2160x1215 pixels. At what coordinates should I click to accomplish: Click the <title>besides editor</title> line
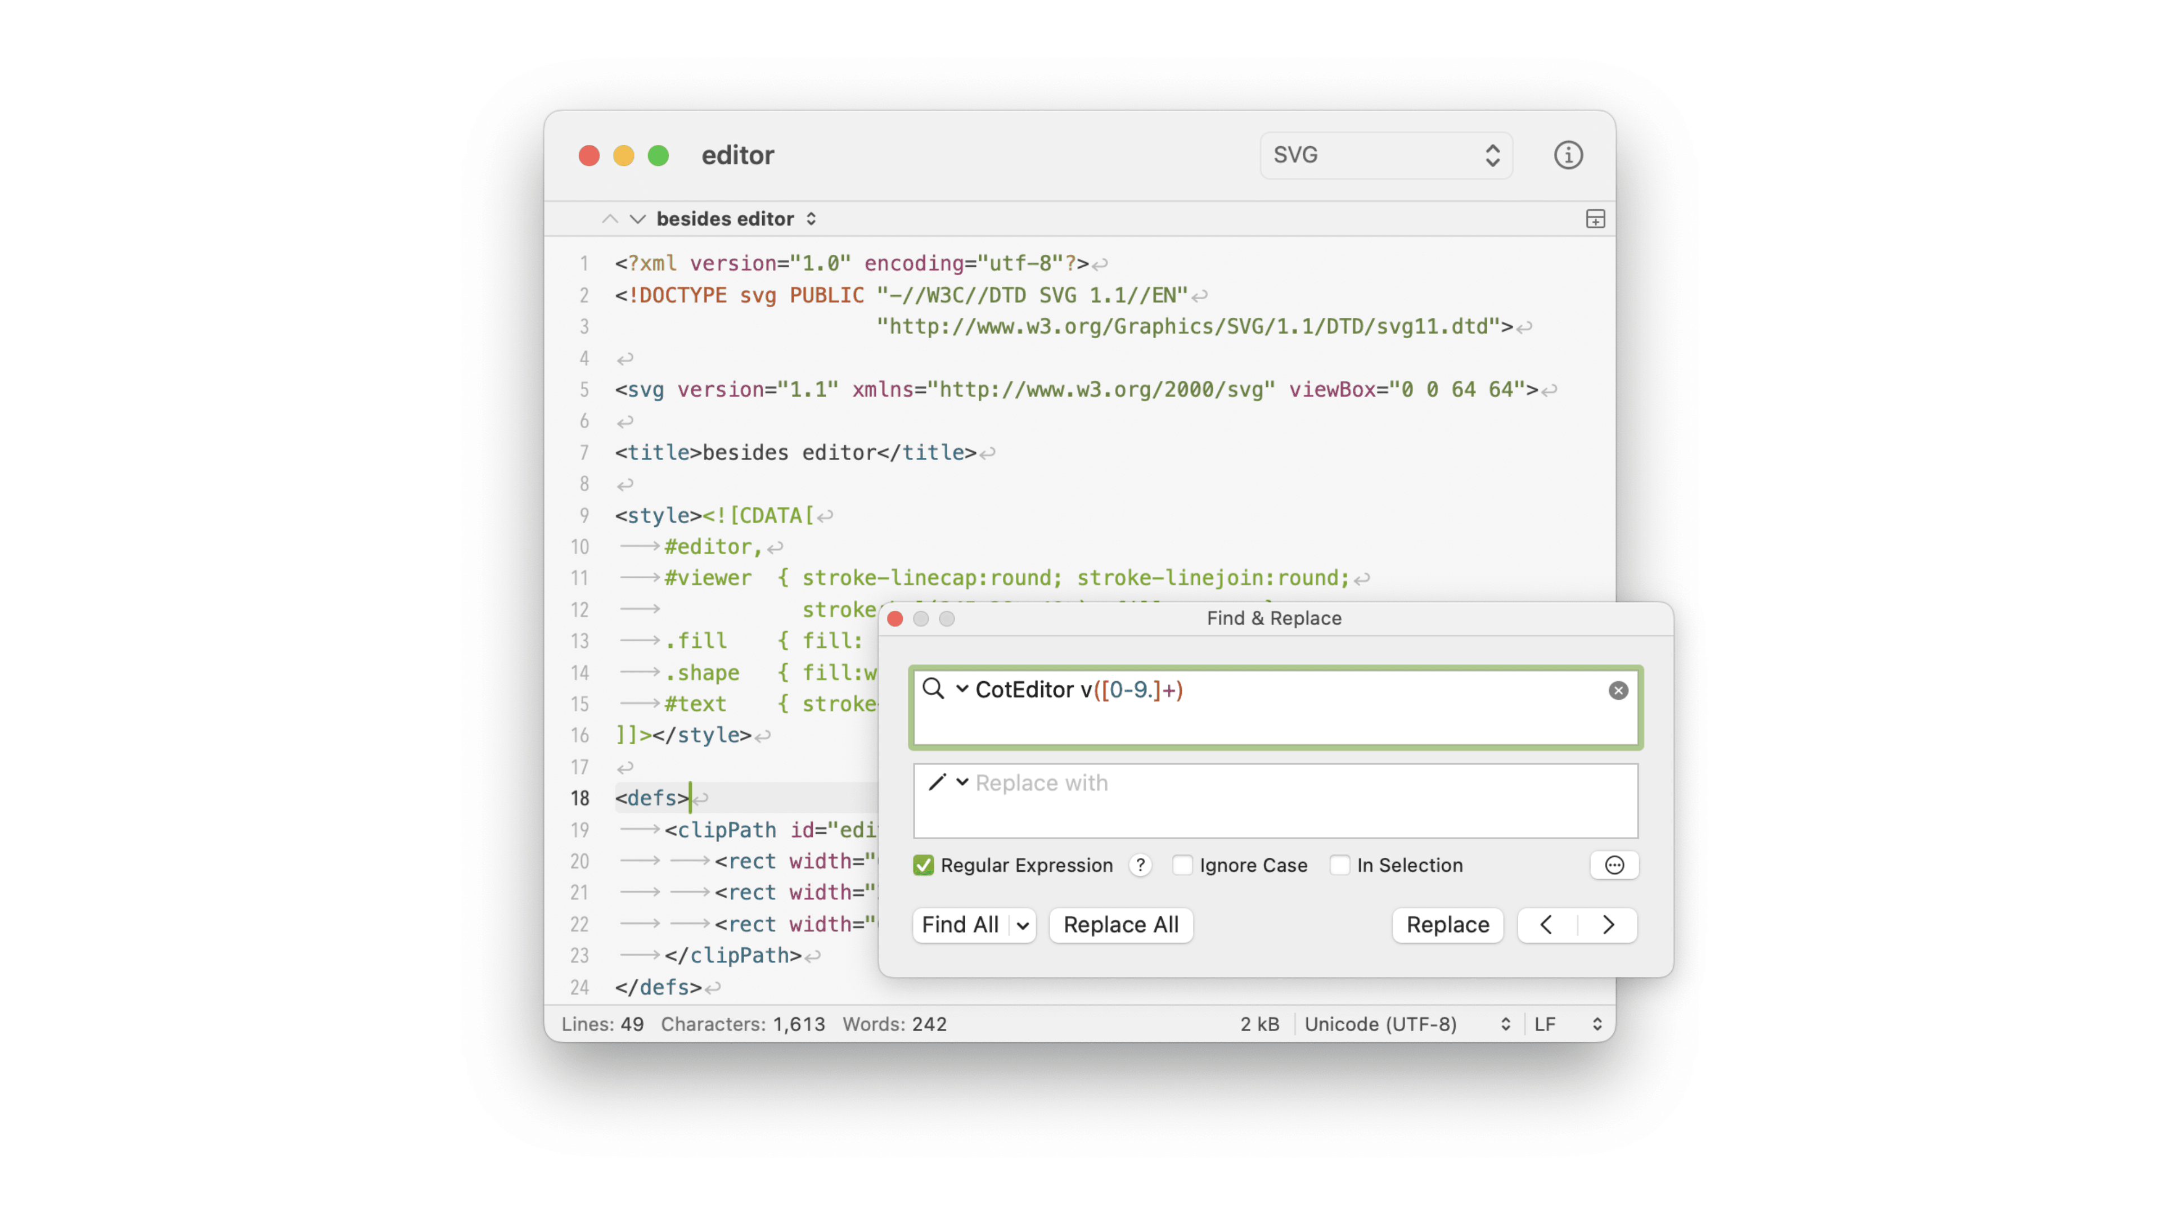point(795,453)
